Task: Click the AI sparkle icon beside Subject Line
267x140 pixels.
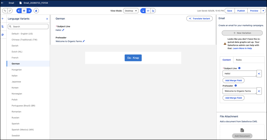Action: [259, 74]
